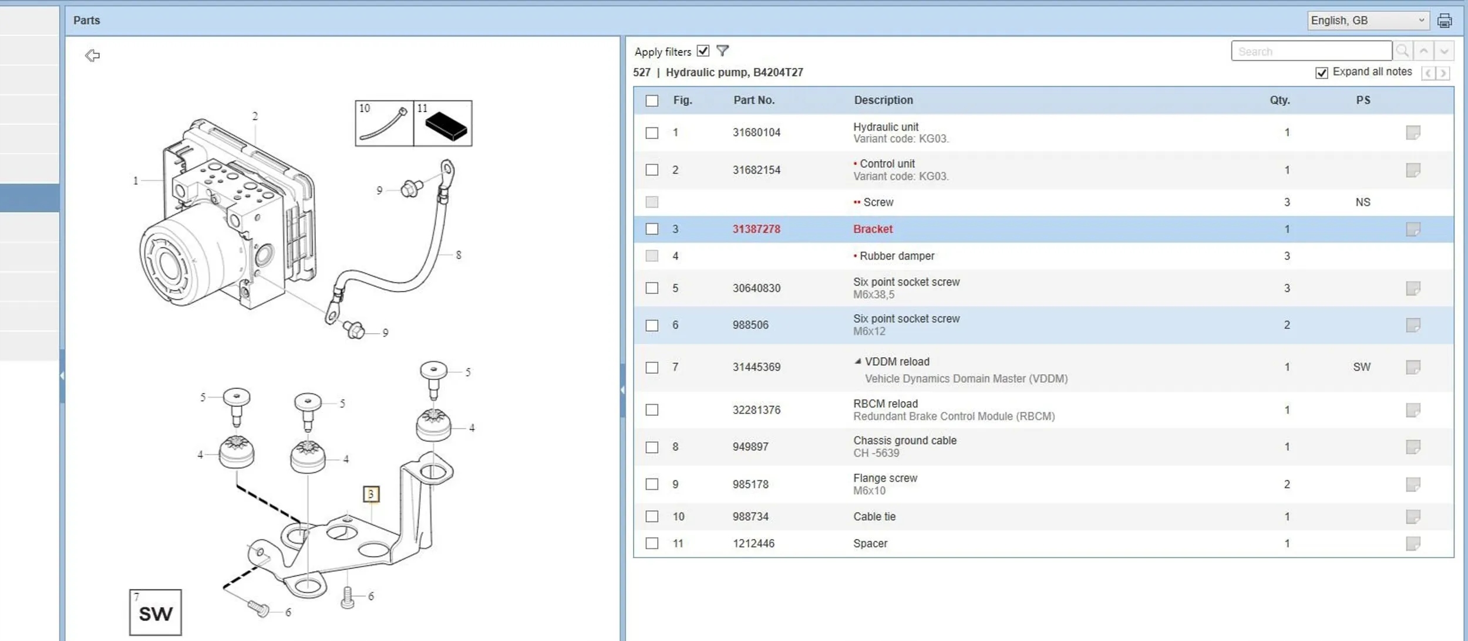
Task: Click in the Search input field
Action: [x=1311, y=52]
